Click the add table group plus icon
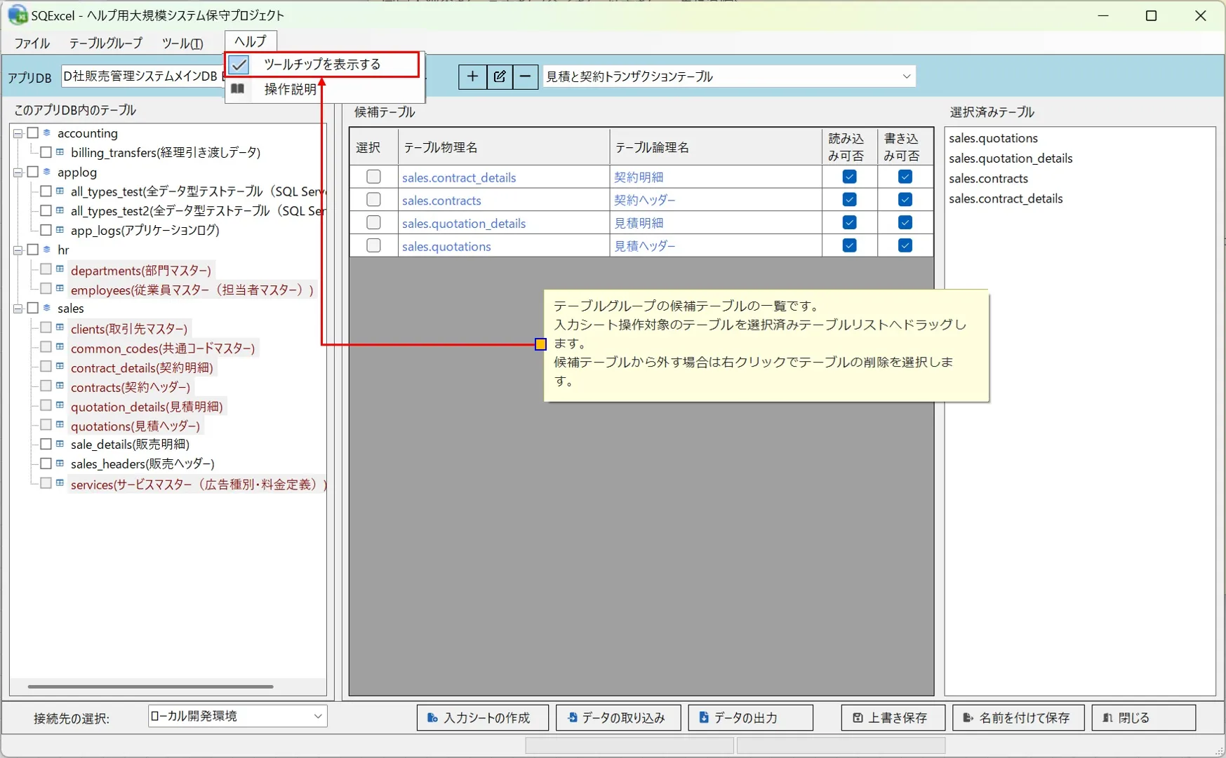This screenshot has width=1226, height=758. pyautogui.click(x=472, y=76)
